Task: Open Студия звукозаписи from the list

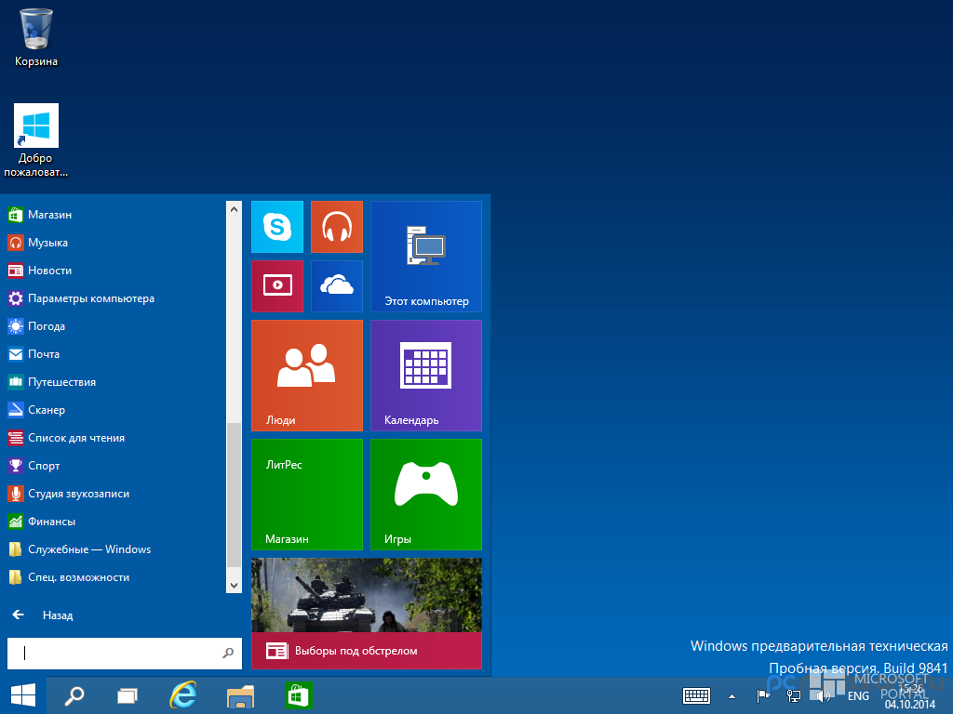Action: 115,494
